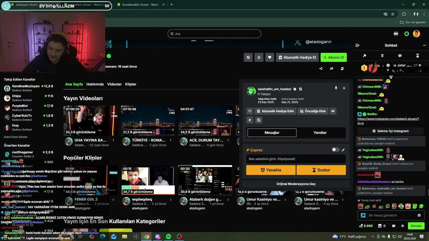Click heart follow icon in user card
The height and width of the screenshot is (241, 429).
[250, 111]
